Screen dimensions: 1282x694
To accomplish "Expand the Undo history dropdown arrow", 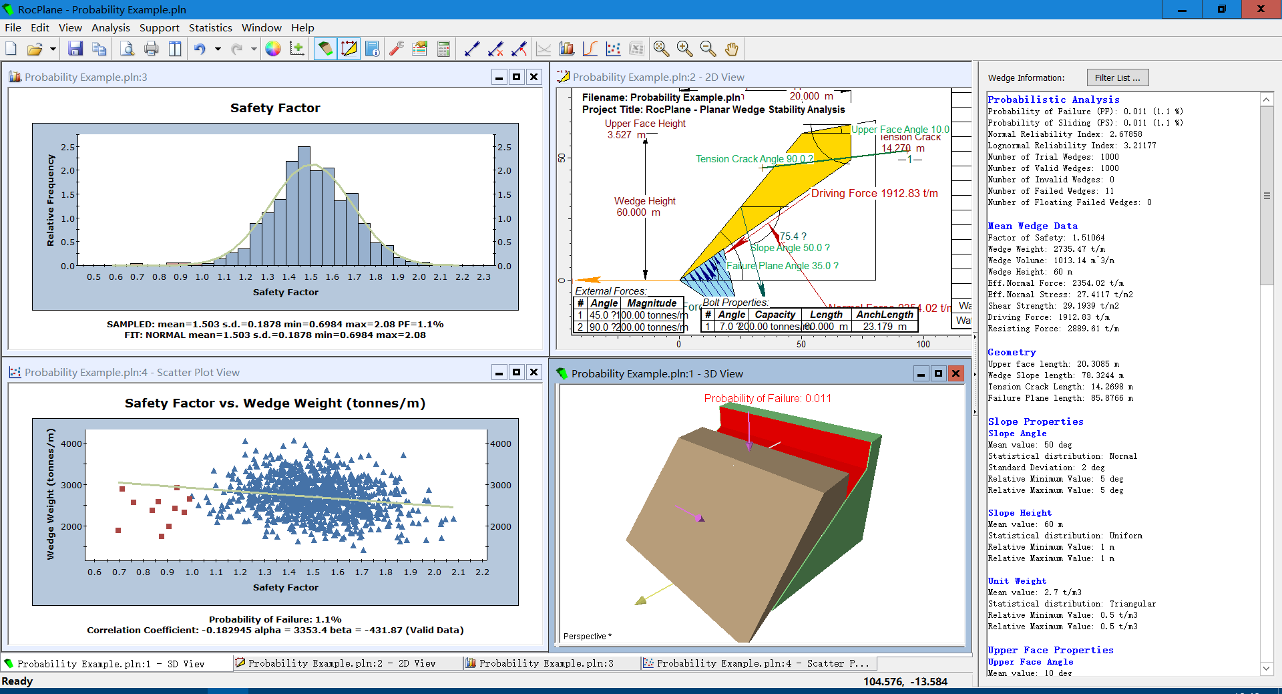I will point(218,49).
